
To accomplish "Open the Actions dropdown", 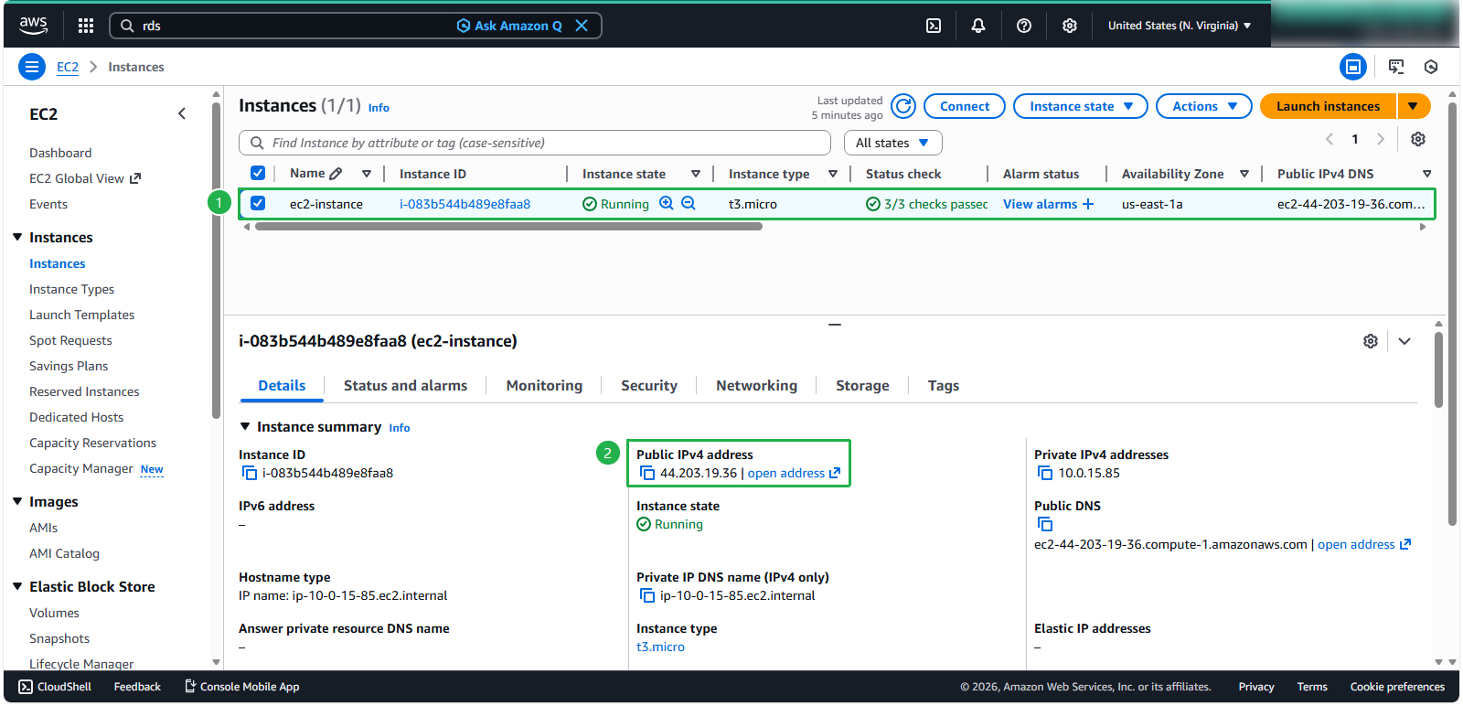I will pyautogui.click(x=1204, y=106).
